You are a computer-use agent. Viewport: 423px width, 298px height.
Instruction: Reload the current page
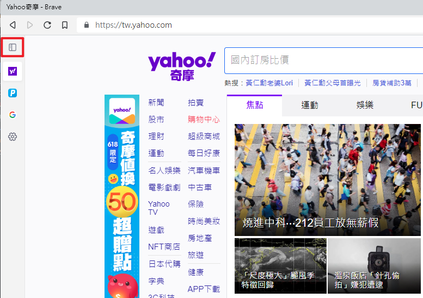(x=47, y=25)
